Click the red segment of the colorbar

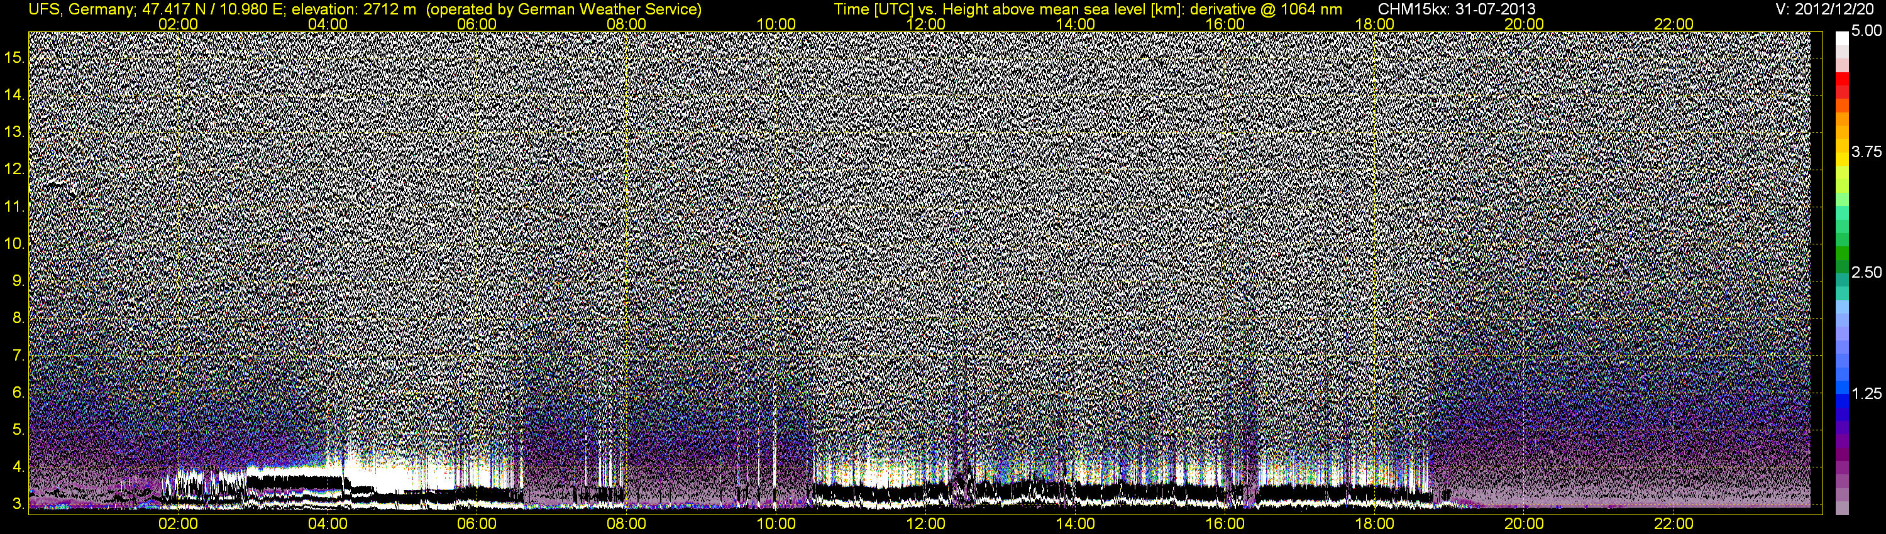[1842, 79]
